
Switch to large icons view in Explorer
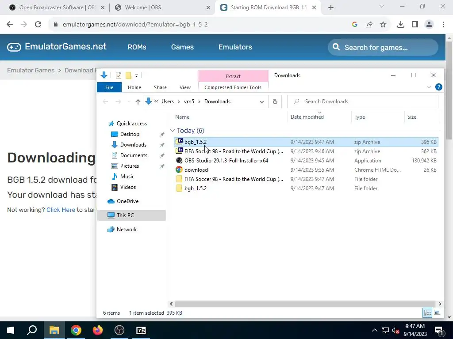pos(437,313)
